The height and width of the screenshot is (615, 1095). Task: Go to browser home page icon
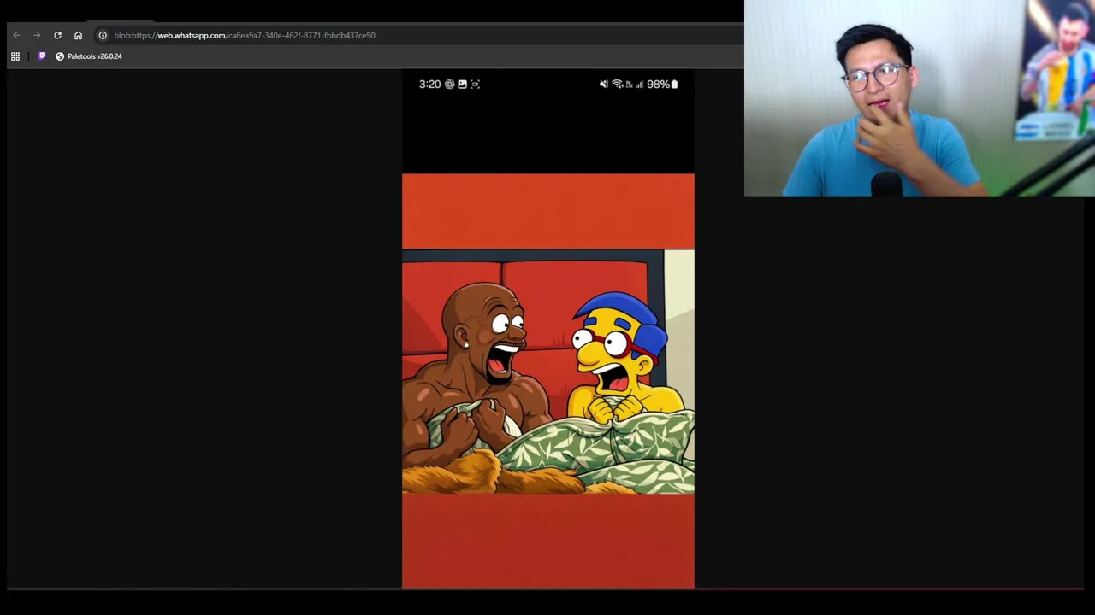click(78, 35)
